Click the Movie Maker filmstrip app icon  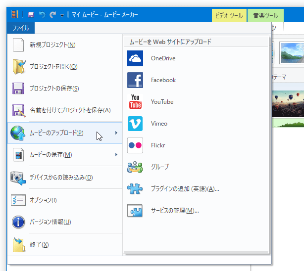coord(14,14)
